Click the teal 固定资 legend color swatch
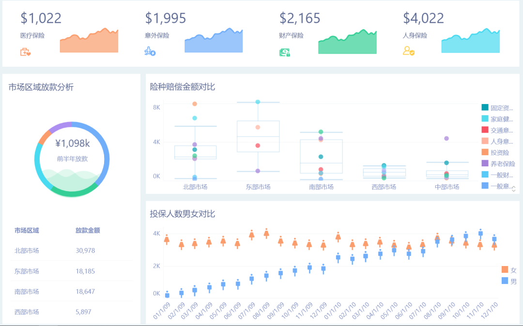The height and width of the screenshot is (326, 523). click(485, 107)
